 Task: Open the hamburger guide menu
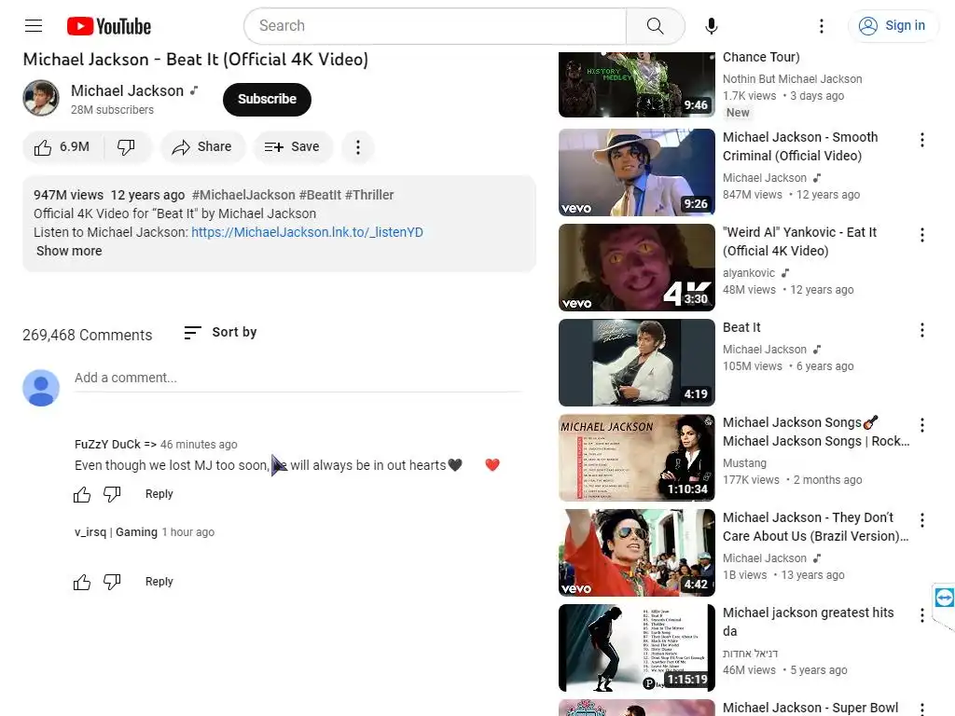(x=34, y=25)
